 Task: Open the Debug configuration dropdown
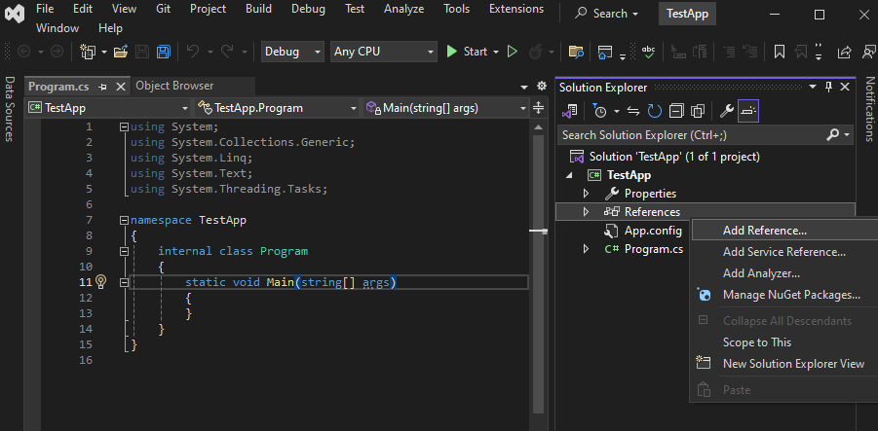click(293, 52)
